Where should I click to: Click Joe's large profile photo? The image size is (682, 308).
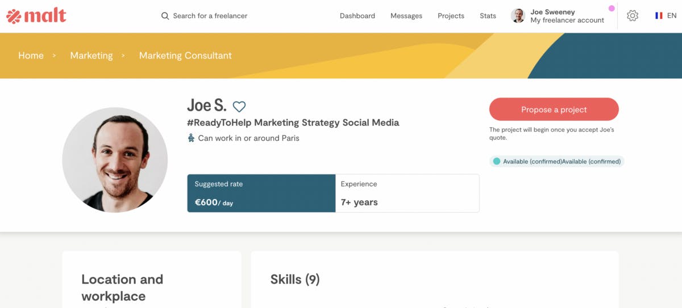tap(115, 160)
